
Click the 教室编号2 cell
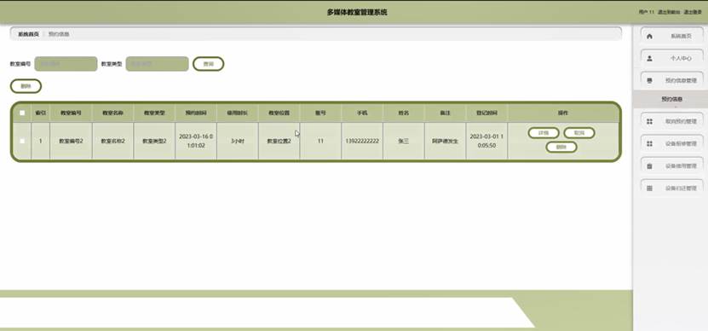[71, 141]
